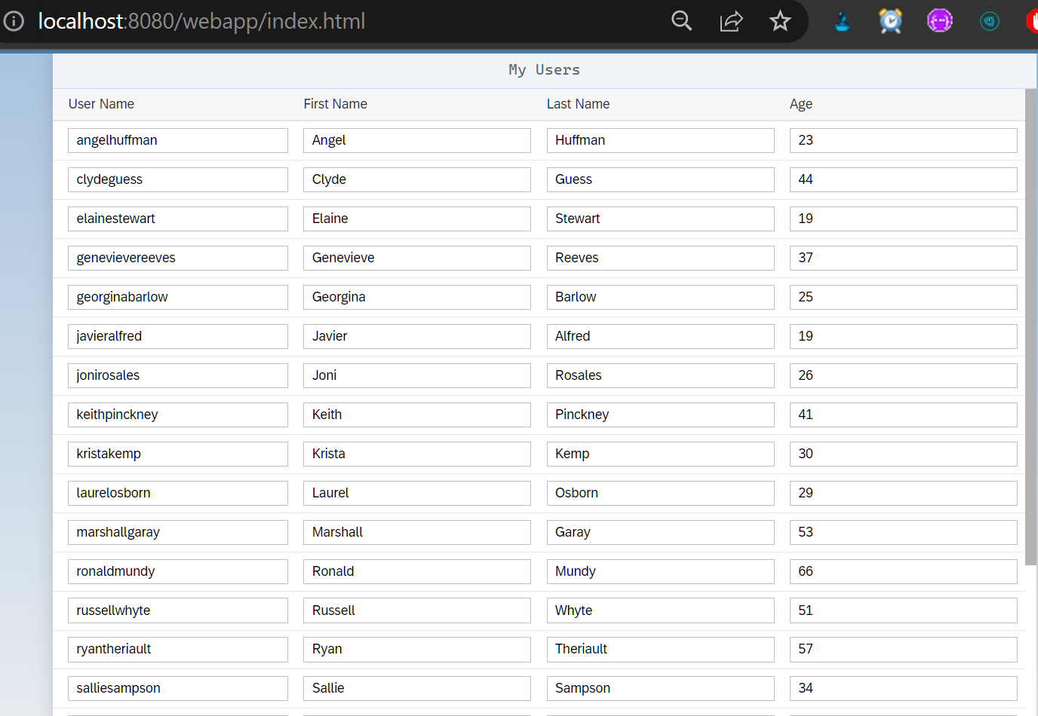1038x716 pixels.
Task: Click the User Name column header
Action: pos(101,104)
